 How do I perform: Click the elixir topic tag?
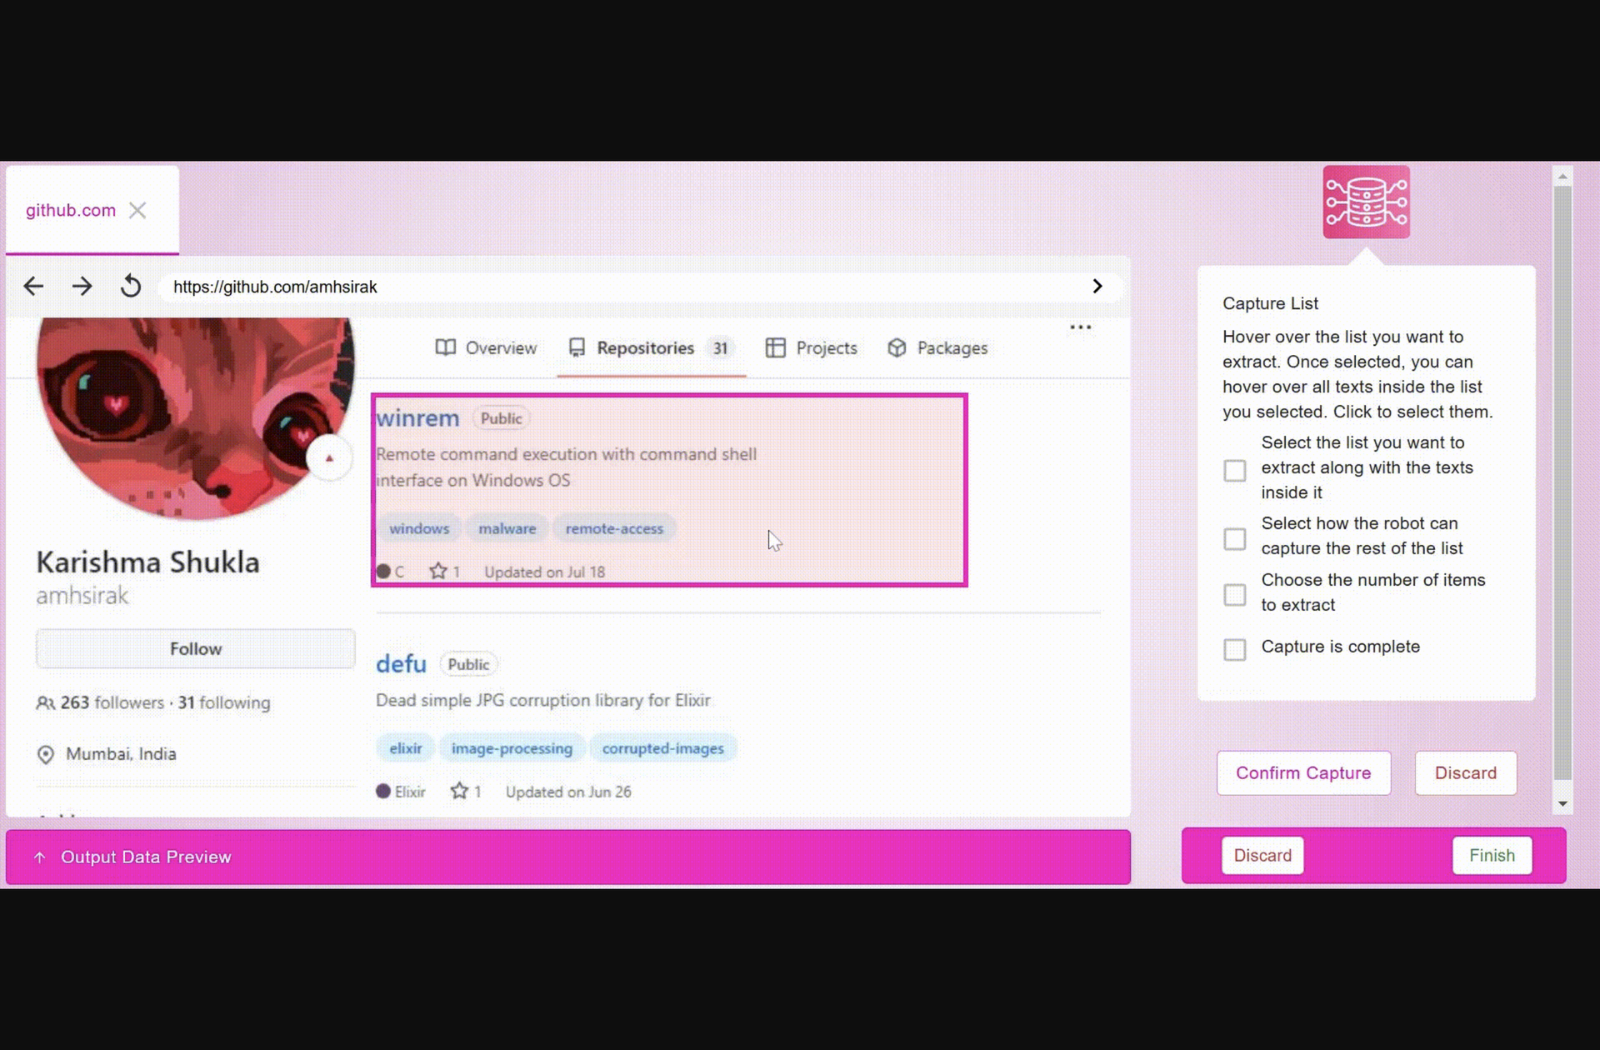(x=406, y=748)
